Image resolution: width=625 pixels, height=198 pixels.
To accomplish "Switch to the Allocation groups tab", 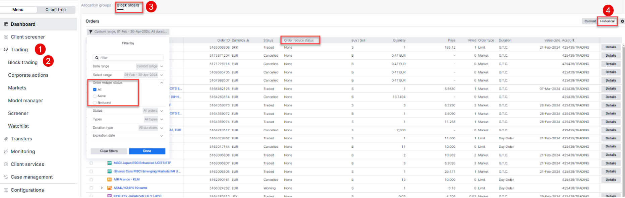I will [x=96, y=5].
